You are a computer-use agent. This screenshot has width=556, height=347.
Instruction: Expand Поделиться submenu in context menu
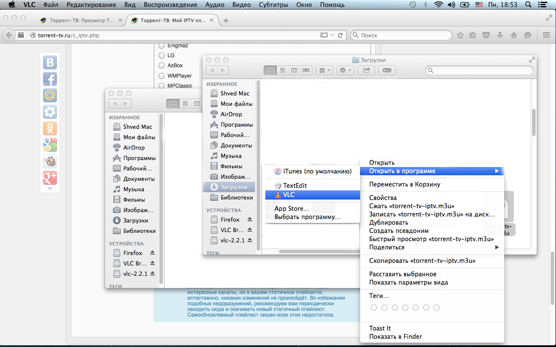(x=433, y=247)
